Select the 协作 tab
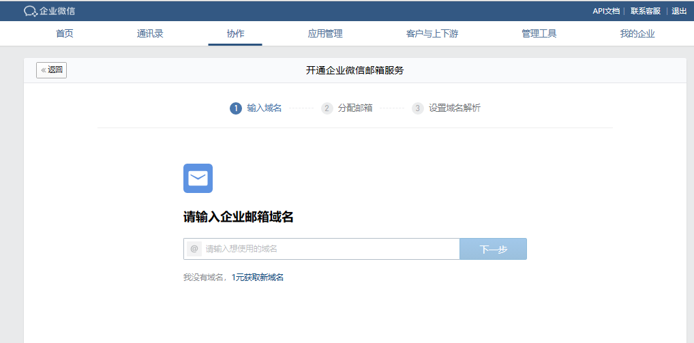This screenshot has height=343, width=694. [235, 33]
